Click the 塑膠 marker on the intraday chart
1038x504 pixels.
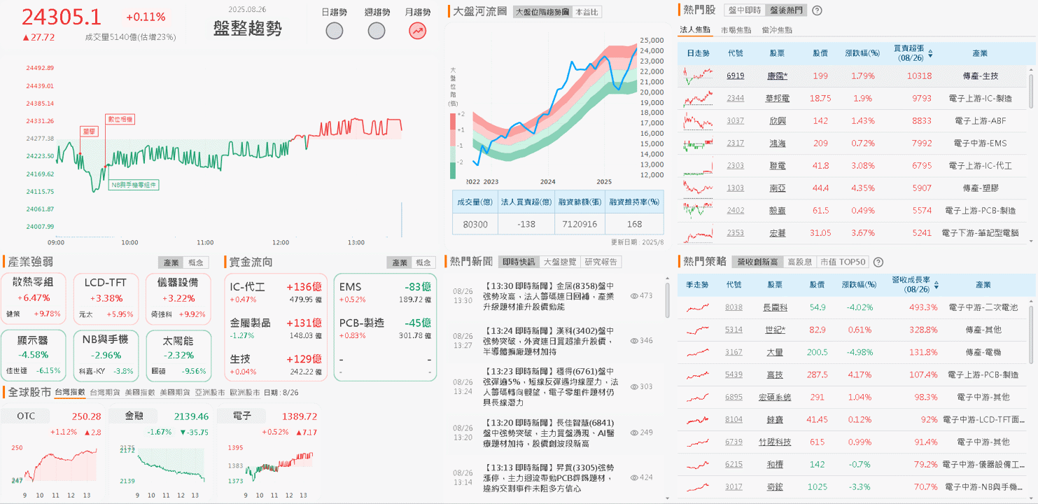pos(89,131)
